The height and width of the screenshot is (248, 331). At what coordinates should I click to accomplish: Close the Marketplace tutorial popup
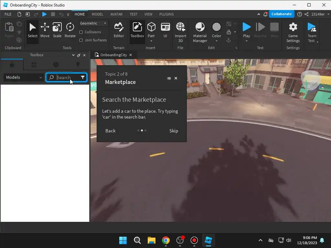click(176, 78)
